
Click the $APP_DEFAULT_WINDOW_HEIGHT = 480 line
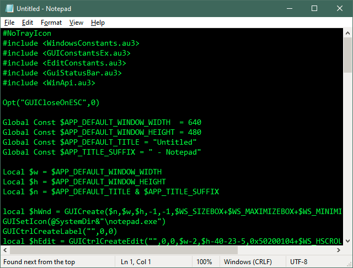[x=101, y=132]
